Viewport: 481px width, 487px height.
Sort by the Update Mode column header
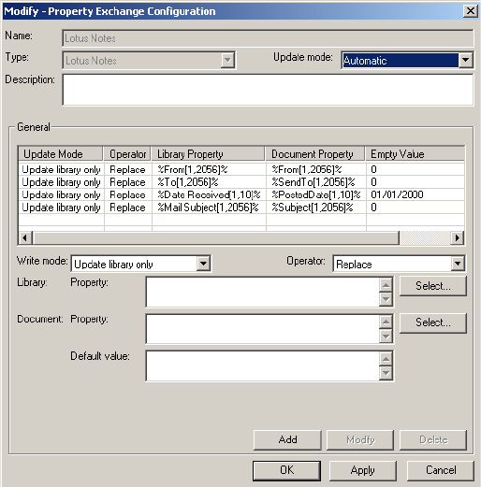coord(61,154)
